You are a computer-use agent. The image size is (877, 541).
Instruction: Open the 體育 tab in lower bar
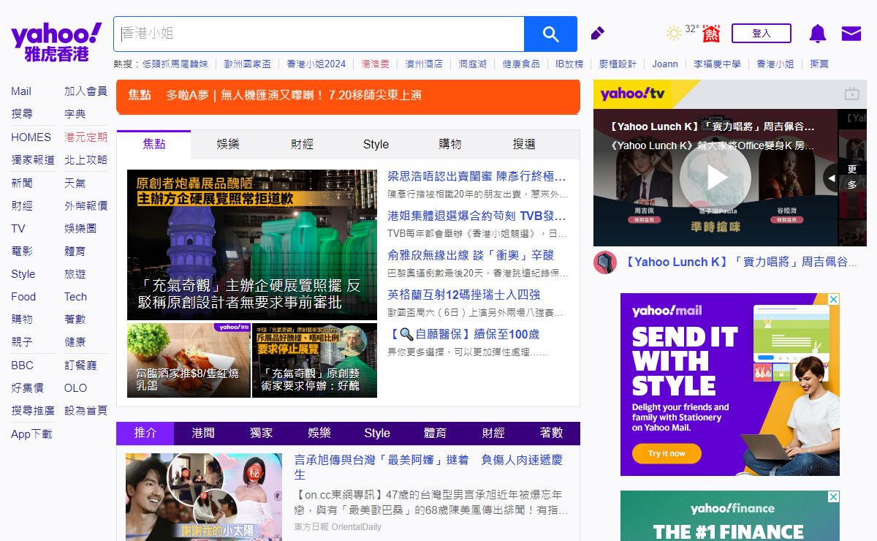coord(435,433)
